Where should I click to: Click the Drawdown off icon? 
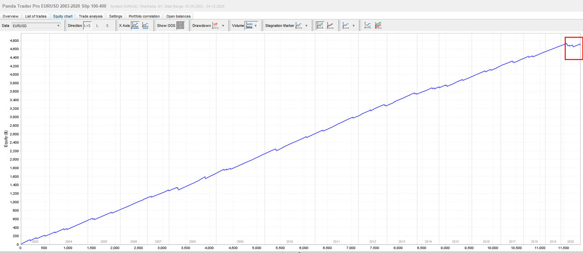coord(215,26)
